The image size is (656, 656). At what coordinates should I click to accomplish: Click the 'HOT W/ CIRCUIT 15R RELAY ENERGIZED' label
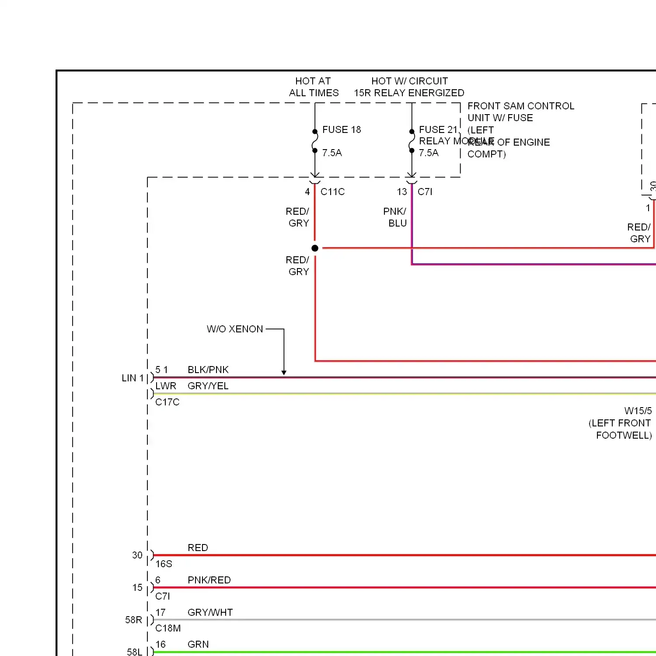click(409, 87)
